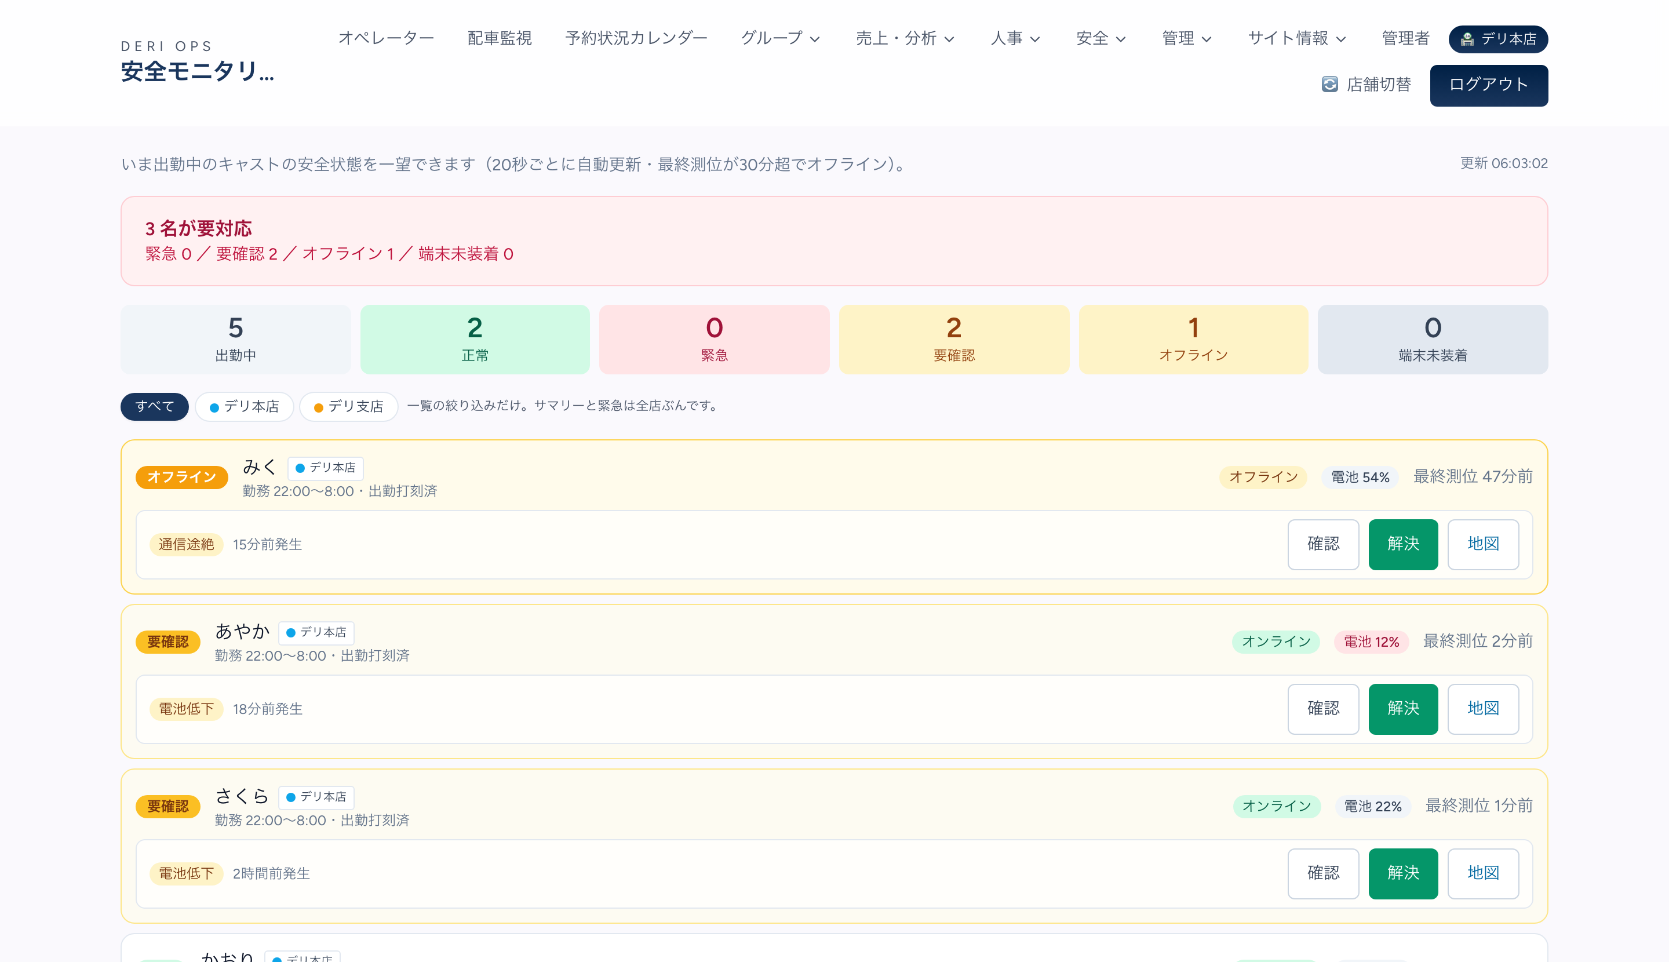Image resolution: width=1669 pixels, height=962 pixels.
Task: Select the 管理者 nav item
Action: 1405,38
